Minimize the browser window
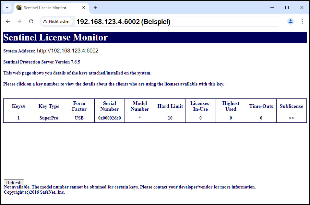This screenshot has height=205, width=310. [272, 7]
